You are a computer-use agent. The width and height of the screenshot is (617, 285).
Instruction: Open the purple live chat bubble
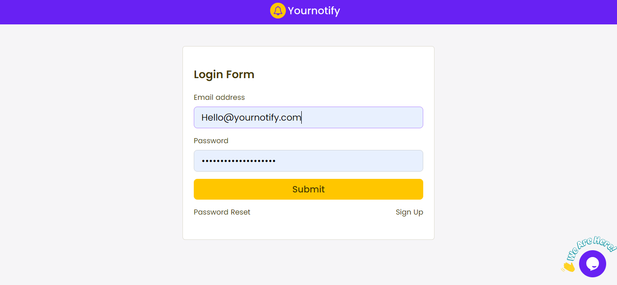click(592, 263)
